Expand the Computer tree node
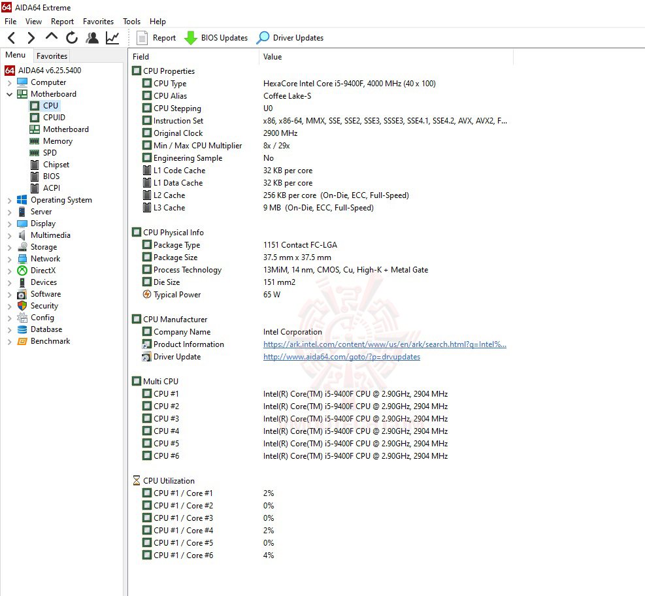Viewport: 645px width, 596px height. pyautogui.click(x=9, y=83)
